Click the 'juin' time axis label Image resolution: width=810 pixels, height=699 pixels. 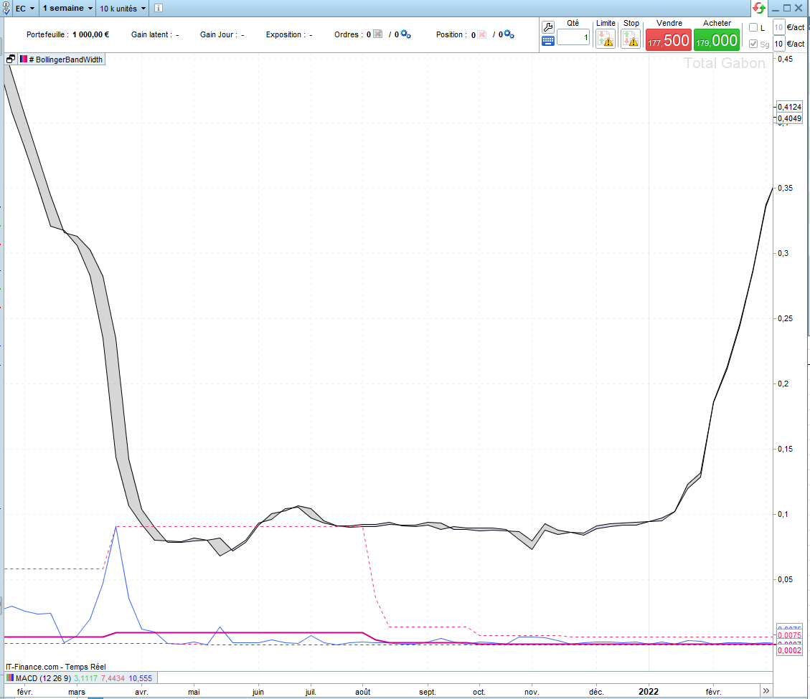tap(258, 692)
